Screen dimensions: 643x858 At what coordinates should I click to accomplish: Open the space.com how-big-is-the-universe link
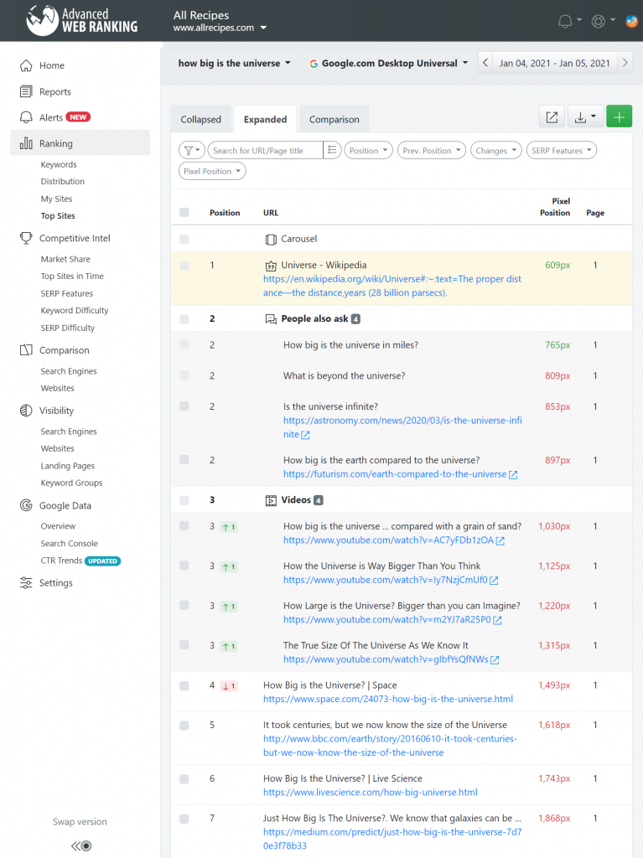click(388, 699)
